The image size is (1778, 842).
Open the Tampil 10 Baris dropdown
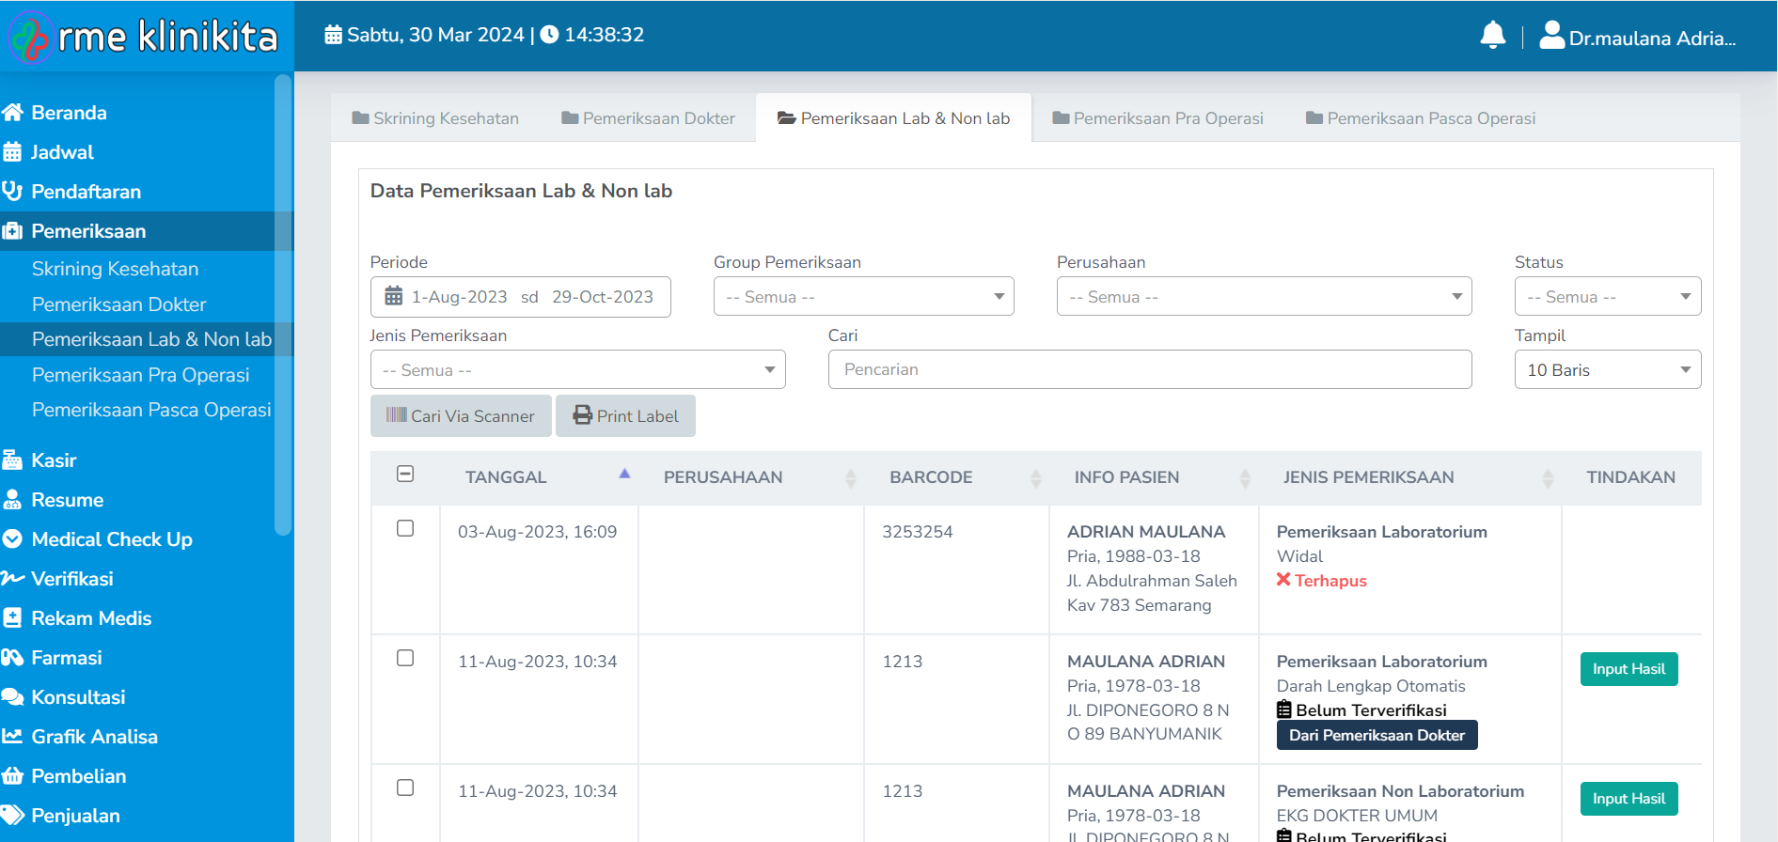click(1607, 370)
